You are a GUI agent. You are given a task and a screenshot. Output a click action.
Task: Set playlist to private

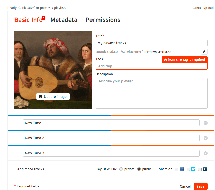121,169
